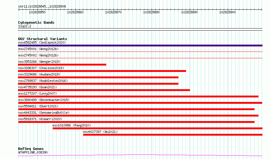Click the nsv5594811 (Ebert2021) label

[x=38, y=106]
